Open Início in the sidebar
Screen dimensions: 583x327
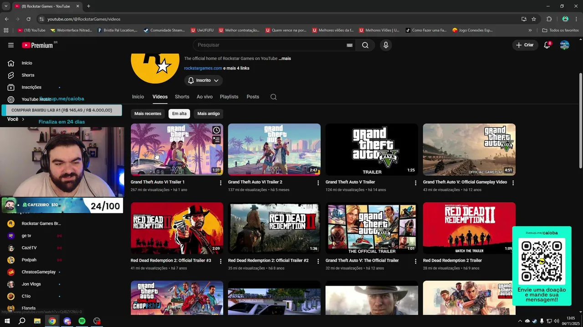pos(27,63)
